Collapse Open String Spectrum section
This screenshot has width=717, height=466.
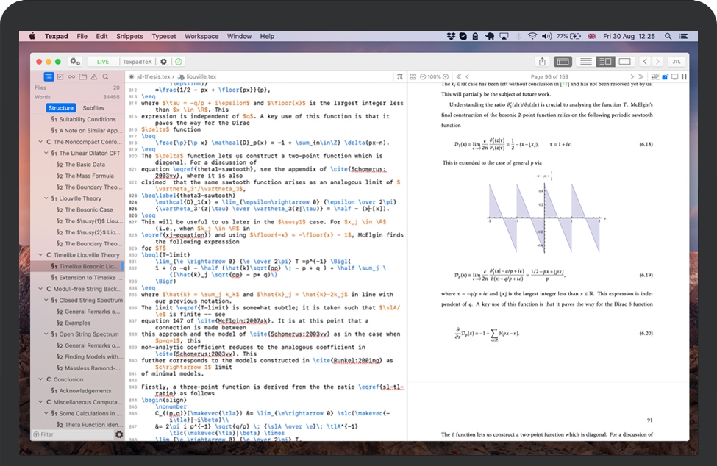[x=46, y=334]
